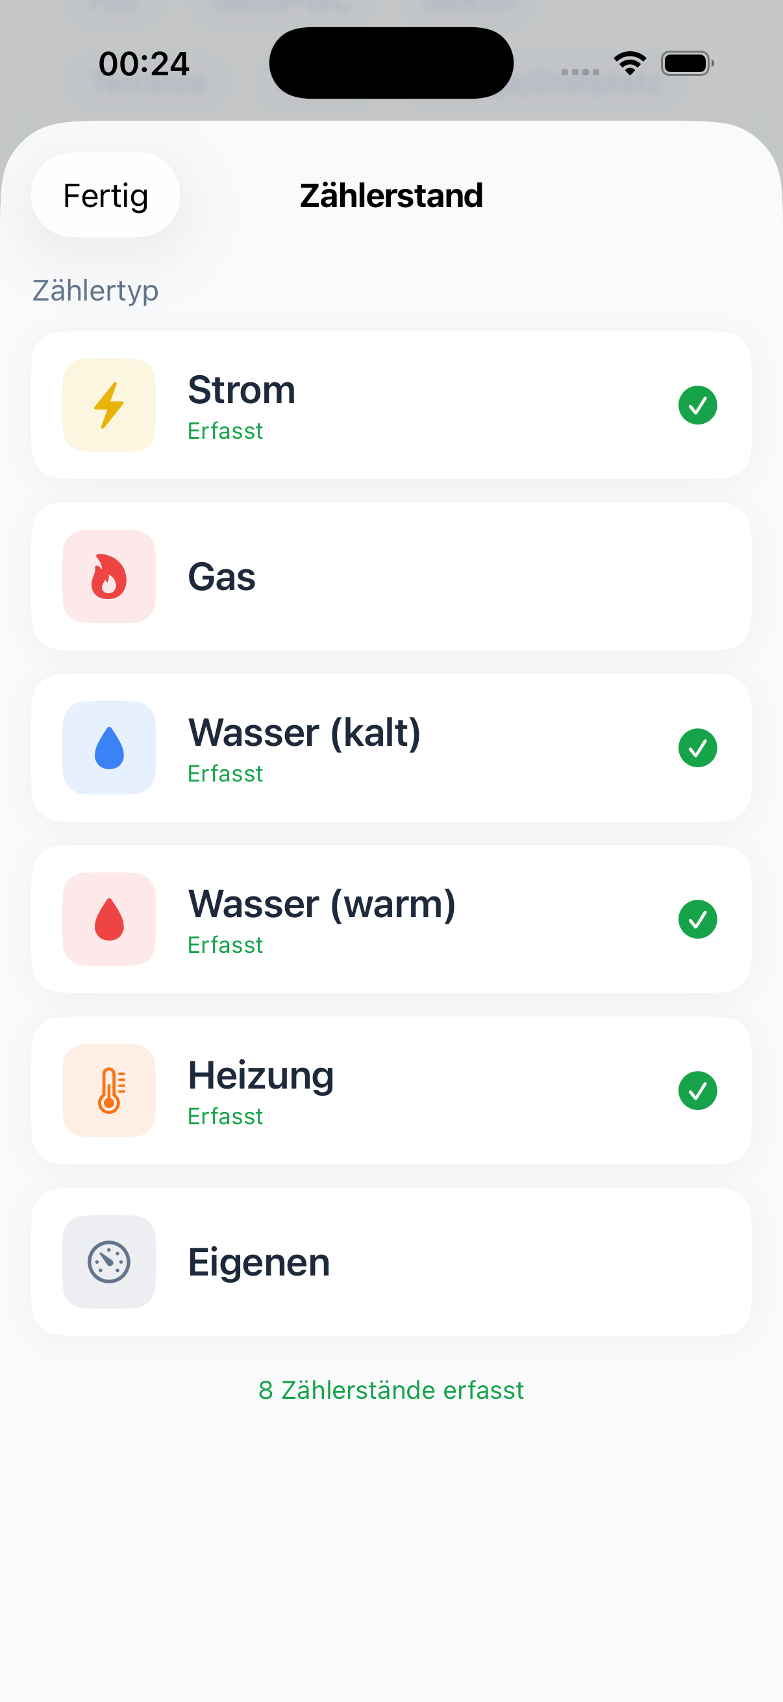Tap the orange thermometer Heizung icon
The image size is (783, 1702).
coord(109,1090)
